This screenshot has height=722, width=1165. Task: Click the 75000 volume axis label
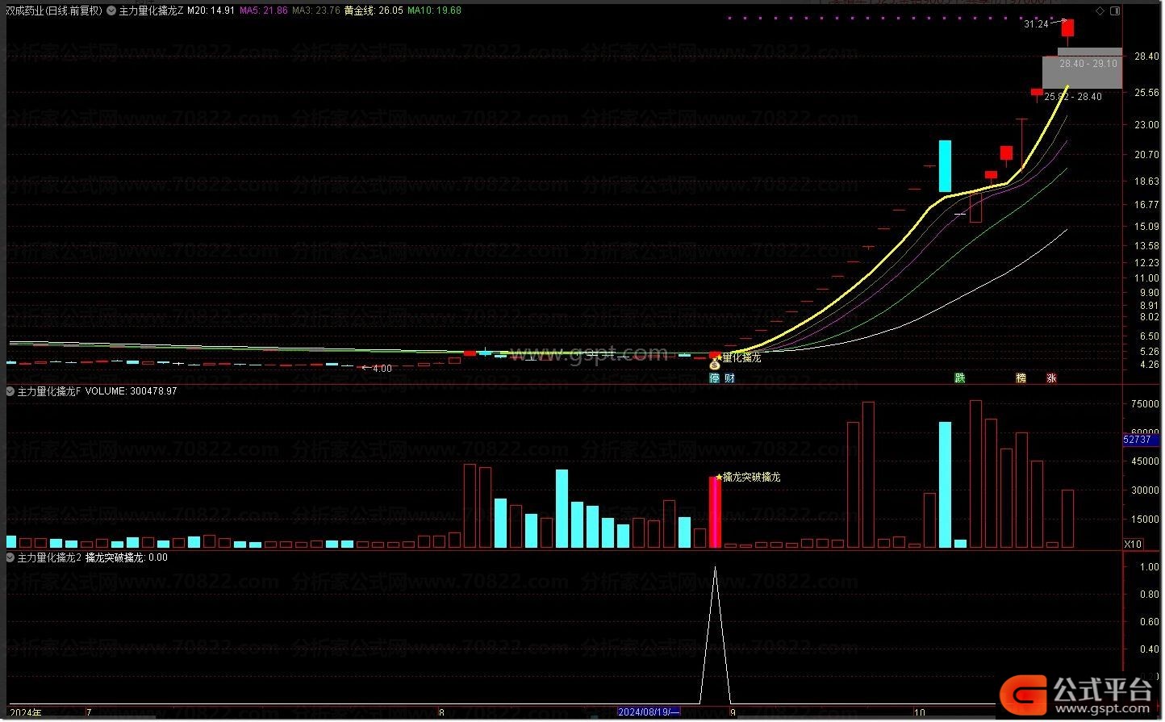1145,404
